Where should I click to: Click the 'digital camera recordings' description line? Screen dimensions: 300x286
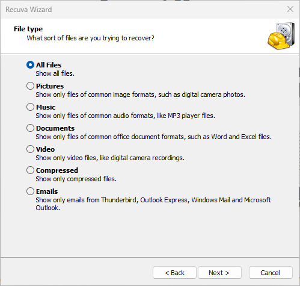[x=110, y=158]
